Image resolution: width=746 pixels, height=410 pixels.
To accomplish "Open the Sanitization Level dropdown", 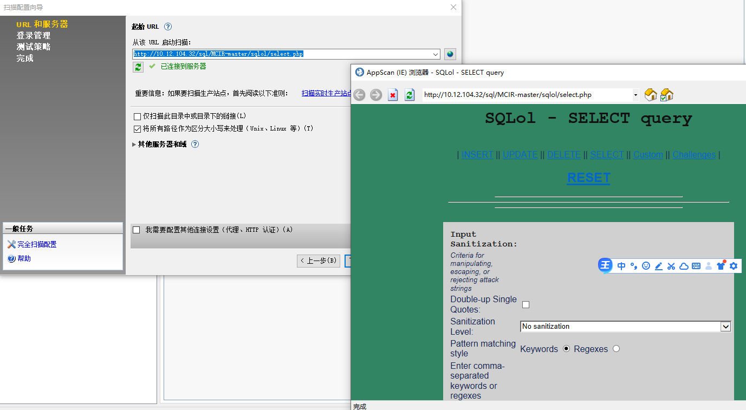I will click(726, 326).
